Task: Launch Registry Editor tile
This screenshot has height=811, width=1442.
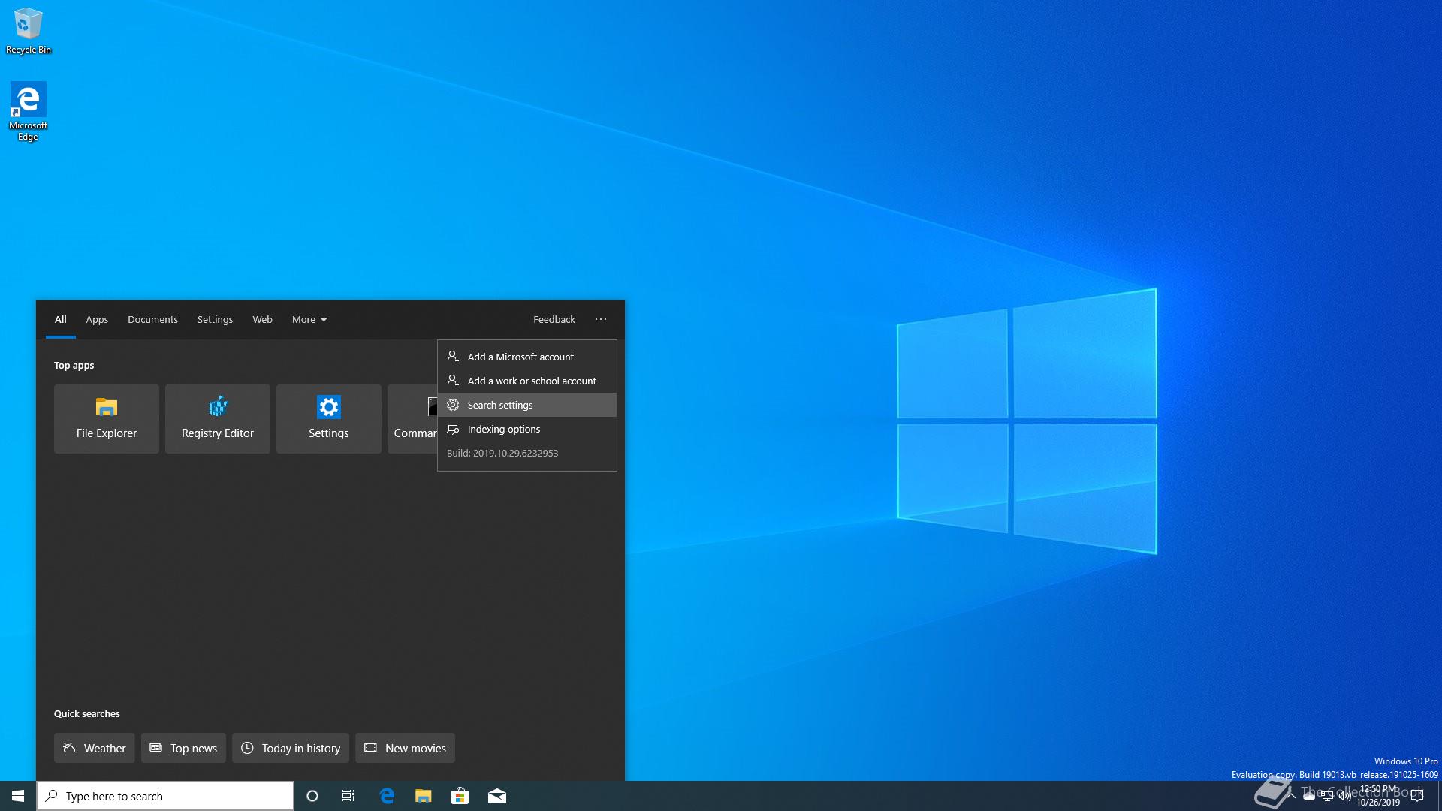Action: click(x=217, y=418)
